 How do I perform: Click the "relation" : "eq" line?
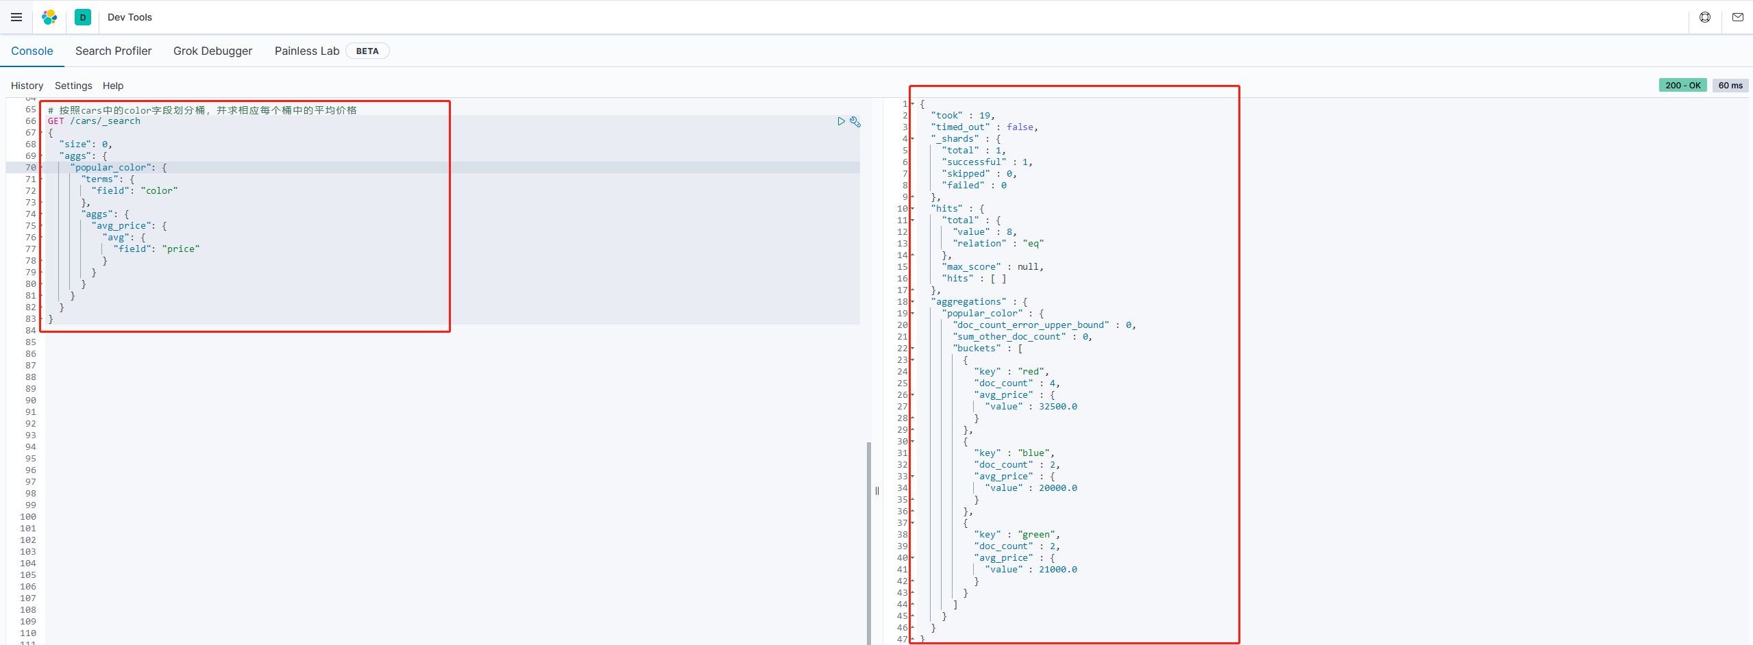click(998, 244)
